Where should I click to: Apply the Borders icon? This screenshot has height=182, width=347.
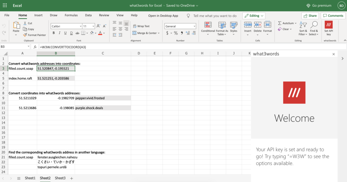point(83,33)
